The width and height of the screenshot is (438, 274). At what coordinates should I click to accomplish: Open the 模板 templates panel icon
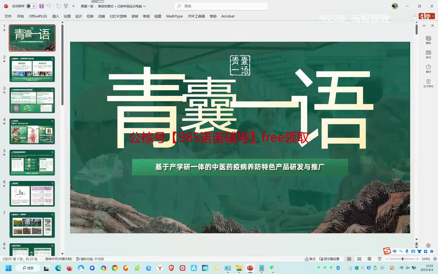click(428, 40)
